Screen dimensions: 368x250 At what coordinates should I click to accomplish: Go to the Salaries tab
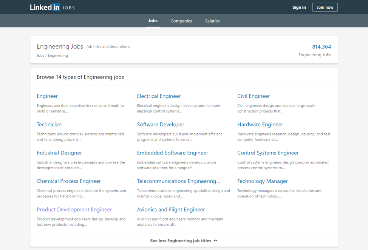coord(212,21)
